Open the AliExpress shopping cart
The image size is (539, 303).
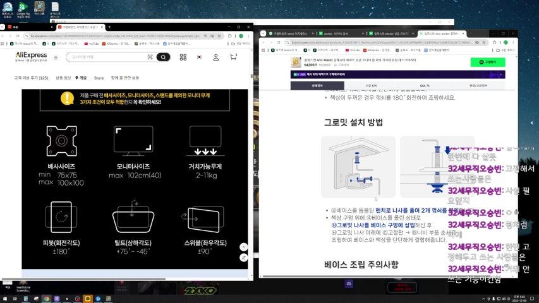point(234,57)
